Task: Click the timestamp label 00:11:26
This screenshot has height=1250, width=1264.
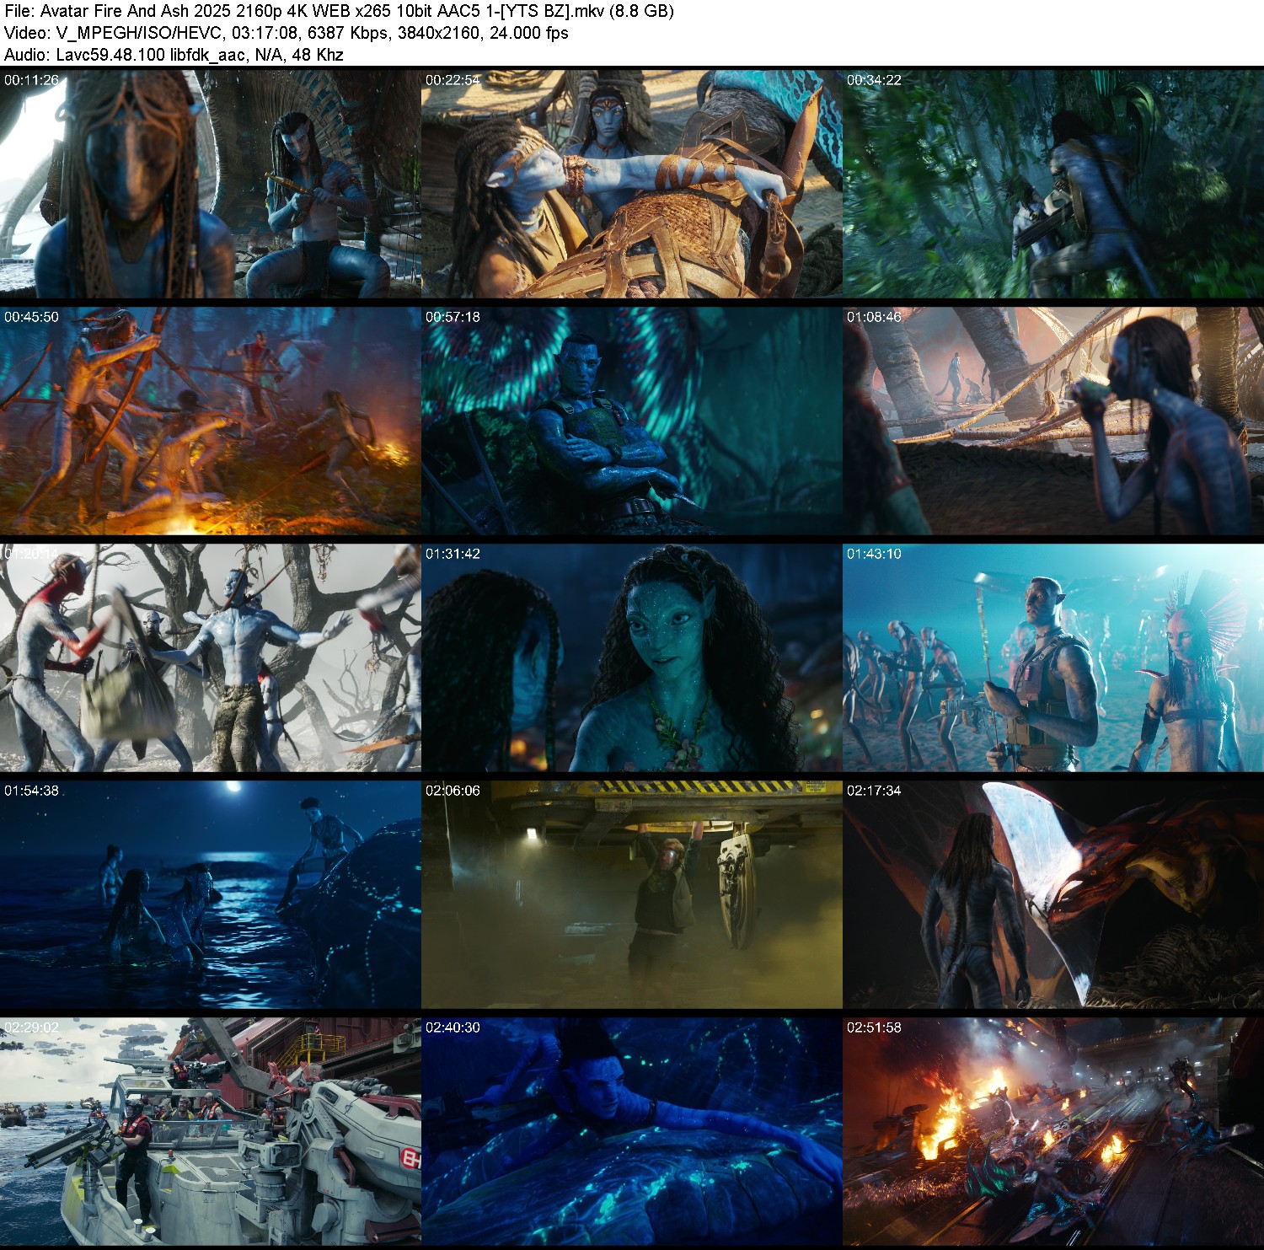Action: [31, 80]
